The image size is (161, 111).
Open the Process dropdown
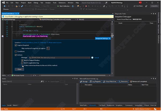pyautogui.click(x=21, y=9)
